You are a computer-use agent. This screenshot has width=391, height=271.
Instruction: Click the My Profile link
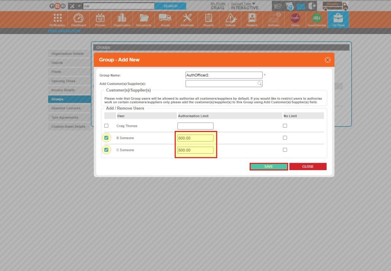tap(218, 3)
